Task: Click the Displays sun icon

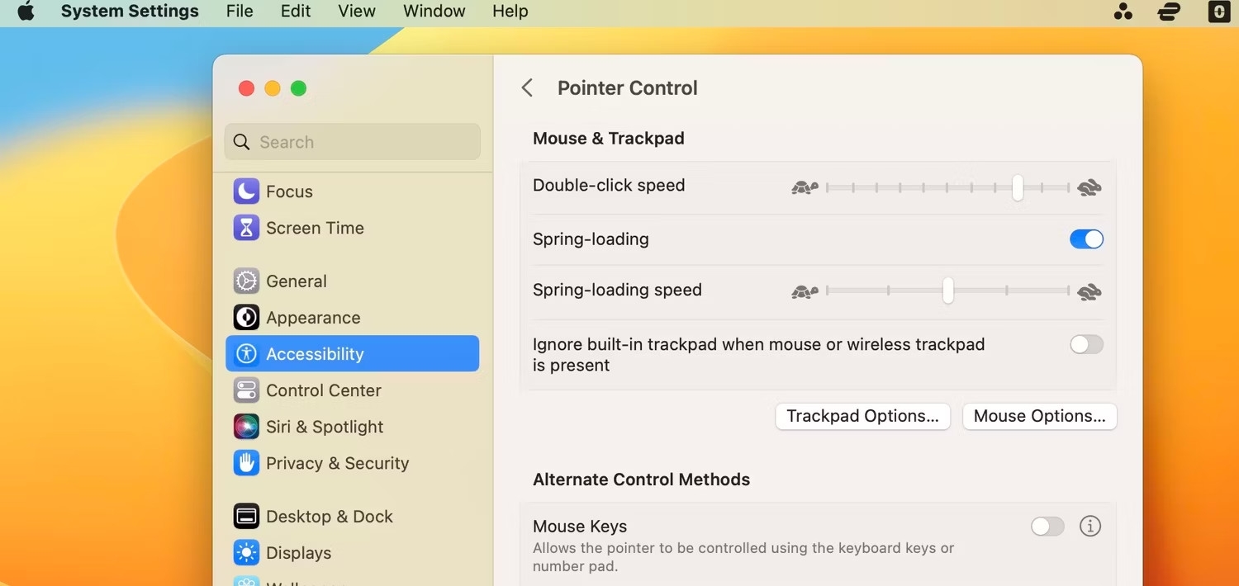Action: pyautogui.click(x=246, y=553)
